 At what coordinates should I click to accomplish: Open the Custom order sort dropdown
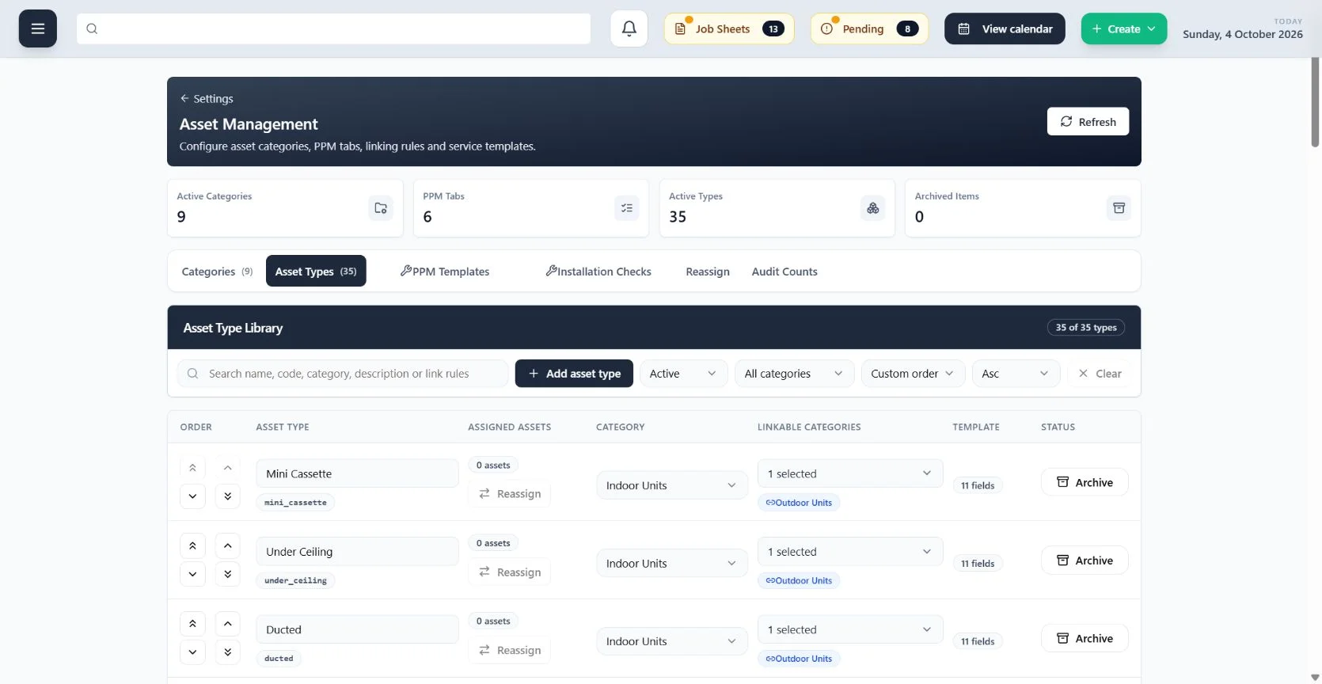coord(913,374)
